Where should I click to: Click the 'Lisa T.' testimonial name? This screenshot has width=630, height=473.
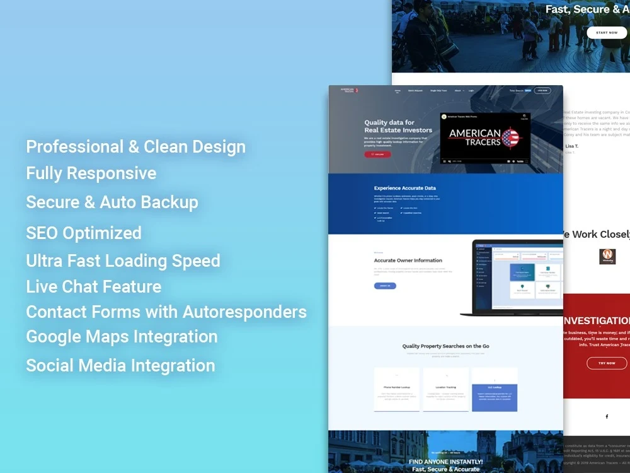click(571, 146)
